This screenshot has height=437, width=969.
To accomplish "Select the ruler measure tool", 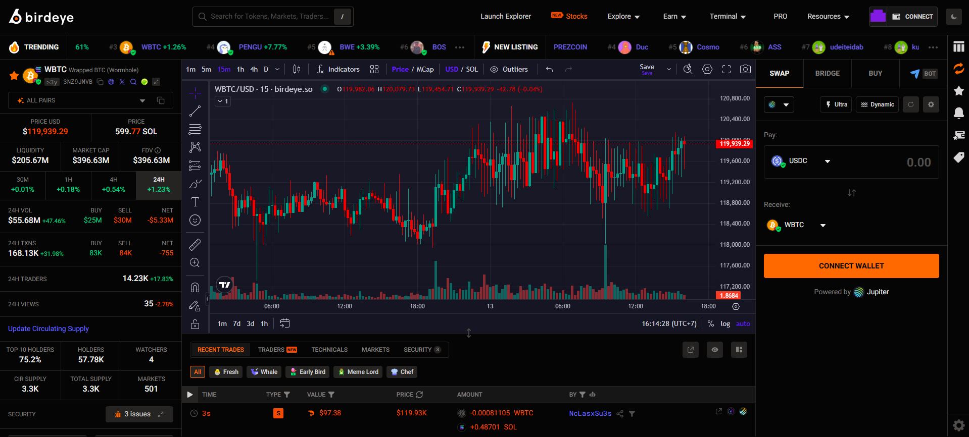I will click(195, 245).
